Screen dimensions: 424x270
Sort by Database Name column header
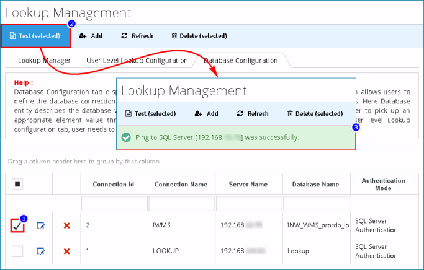pyautogui.click(x=315, y=184)
